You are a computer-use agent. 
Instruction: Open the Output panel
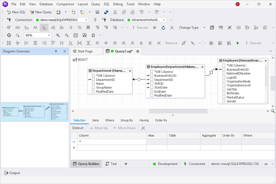12,173
